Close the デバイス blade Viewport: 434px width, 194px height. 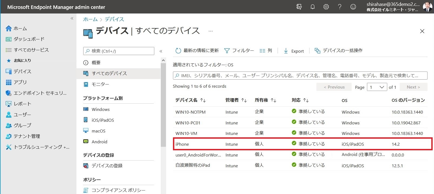422,31
